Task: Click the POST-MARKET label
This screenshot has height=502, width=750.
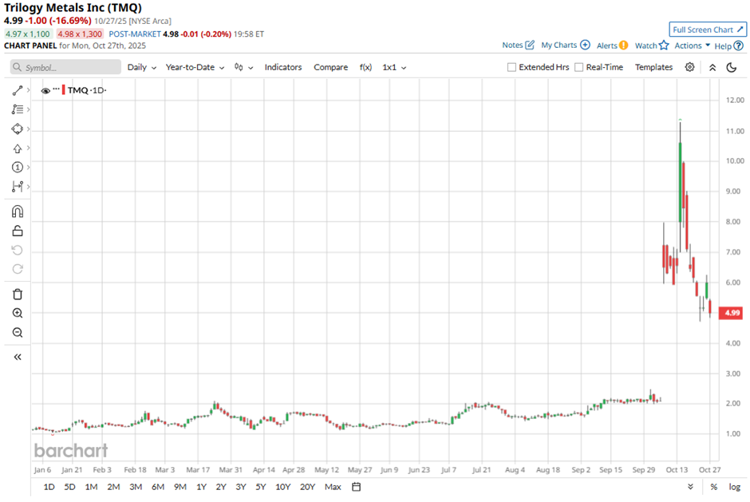Action: click(135, 34)
